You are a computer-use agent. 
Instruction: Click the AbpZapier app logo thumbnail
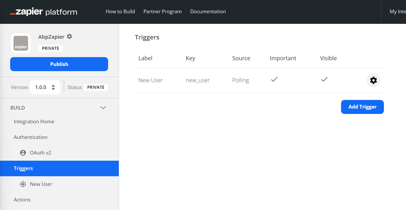(21, 43)
